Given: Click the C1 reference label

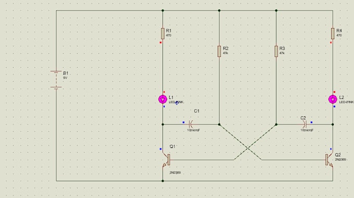Looking at the screenshot, I should pos(197,111).
